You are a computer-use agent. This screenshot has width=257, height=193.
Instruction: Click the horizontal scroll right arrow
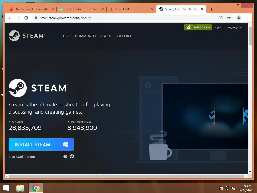pos(246,176)
